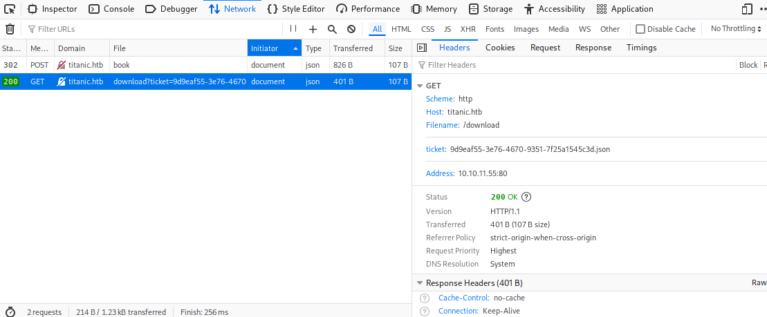Click the 200 OK status help icon
Screen dimensions: 767x317
click(x=526, y=197)
